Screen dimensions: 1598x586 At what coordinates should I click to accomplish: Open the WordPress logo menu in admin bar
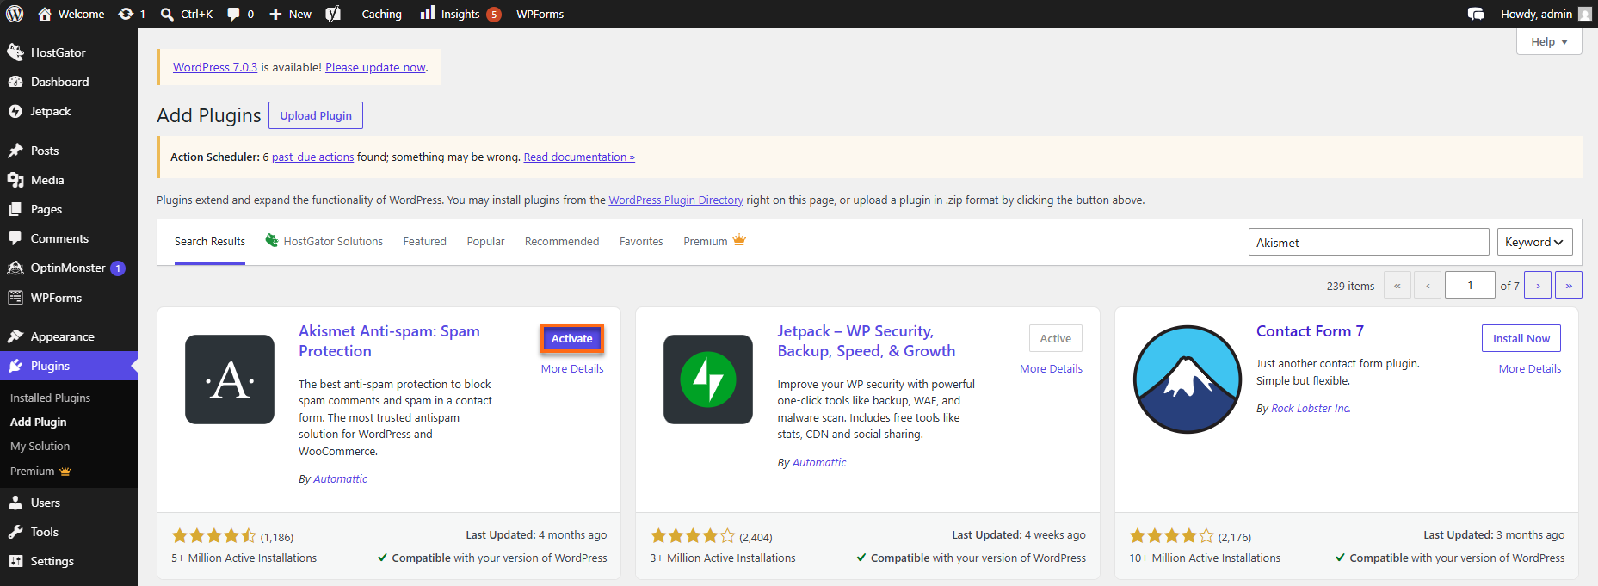pos(15,14)
